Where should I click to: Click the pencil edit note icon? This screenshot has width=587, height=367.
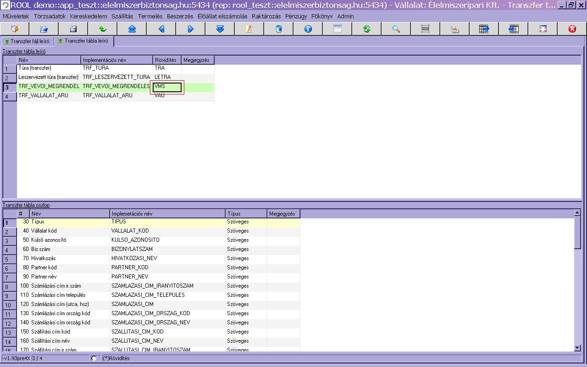click(x=249, y=29)
